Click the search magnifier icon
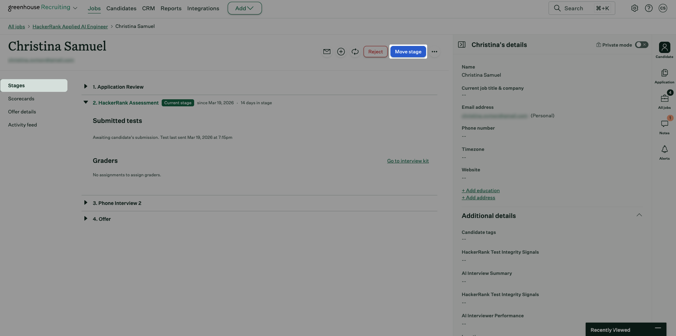 557,8
